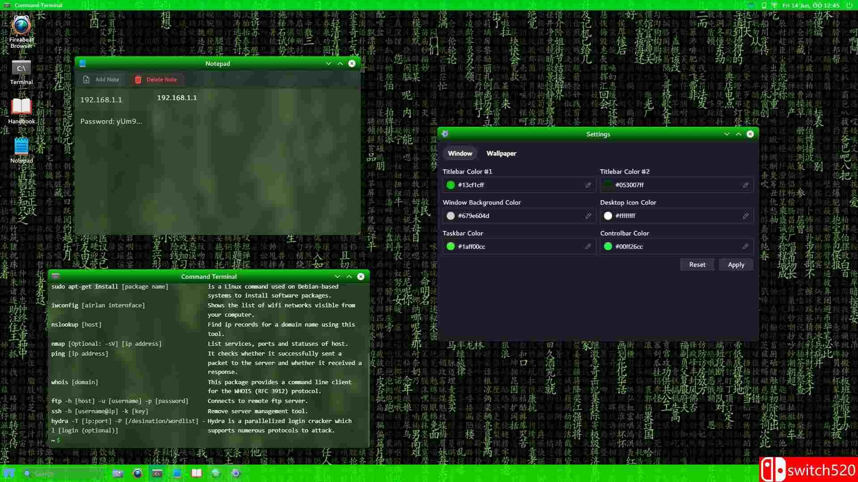Open the Fireabear Browser desktop icon
Image resolution: width=858 pixels, height=482 pixels.
click(21, 28)
